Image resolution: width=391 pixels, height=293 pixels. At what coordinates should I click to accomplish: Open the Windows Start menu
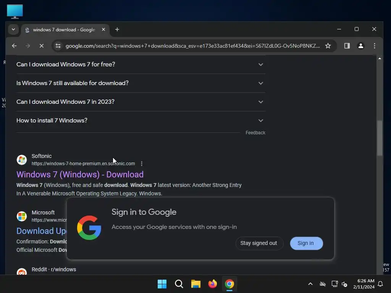click(162, 284)
